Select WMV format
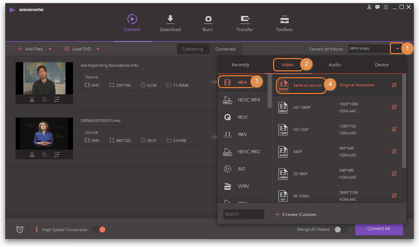This screenshot has height=247, width=419. (x=242, y=186)
